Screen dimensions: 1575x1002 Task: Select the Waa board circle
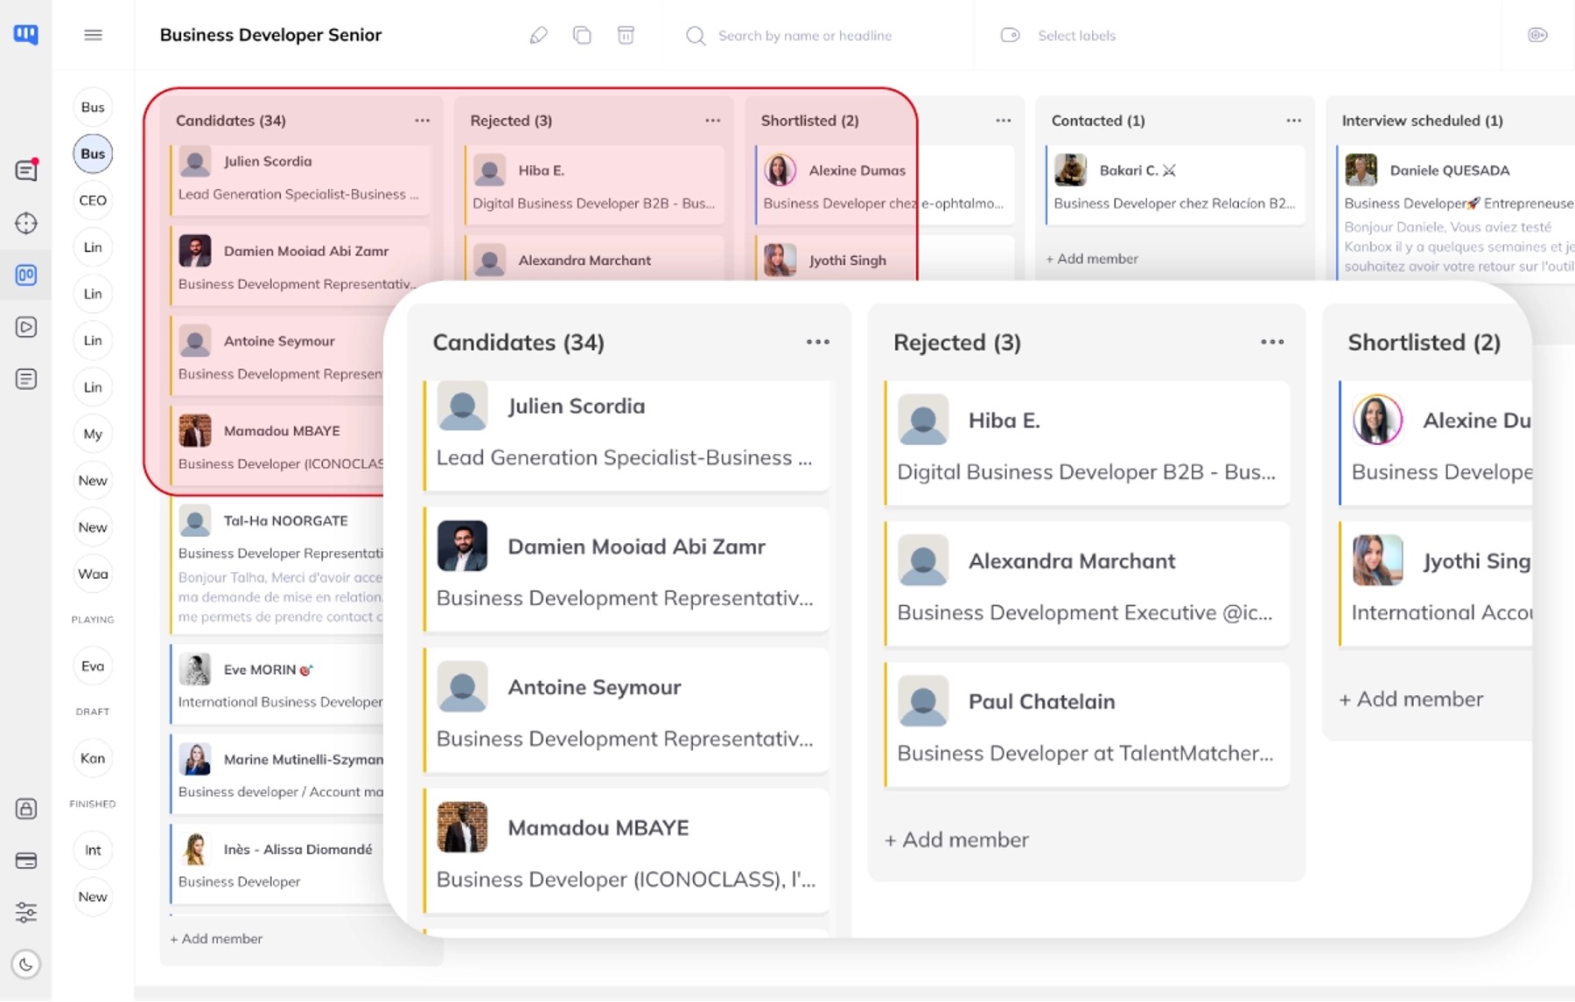tap(93, 574)
